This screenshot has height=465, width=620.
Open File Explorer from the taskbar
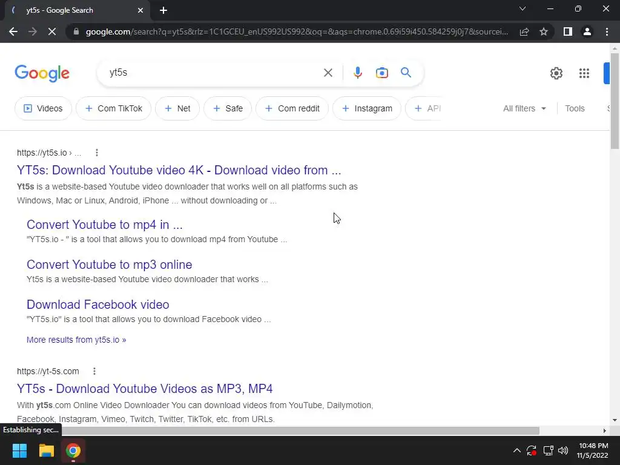point(46,450)
